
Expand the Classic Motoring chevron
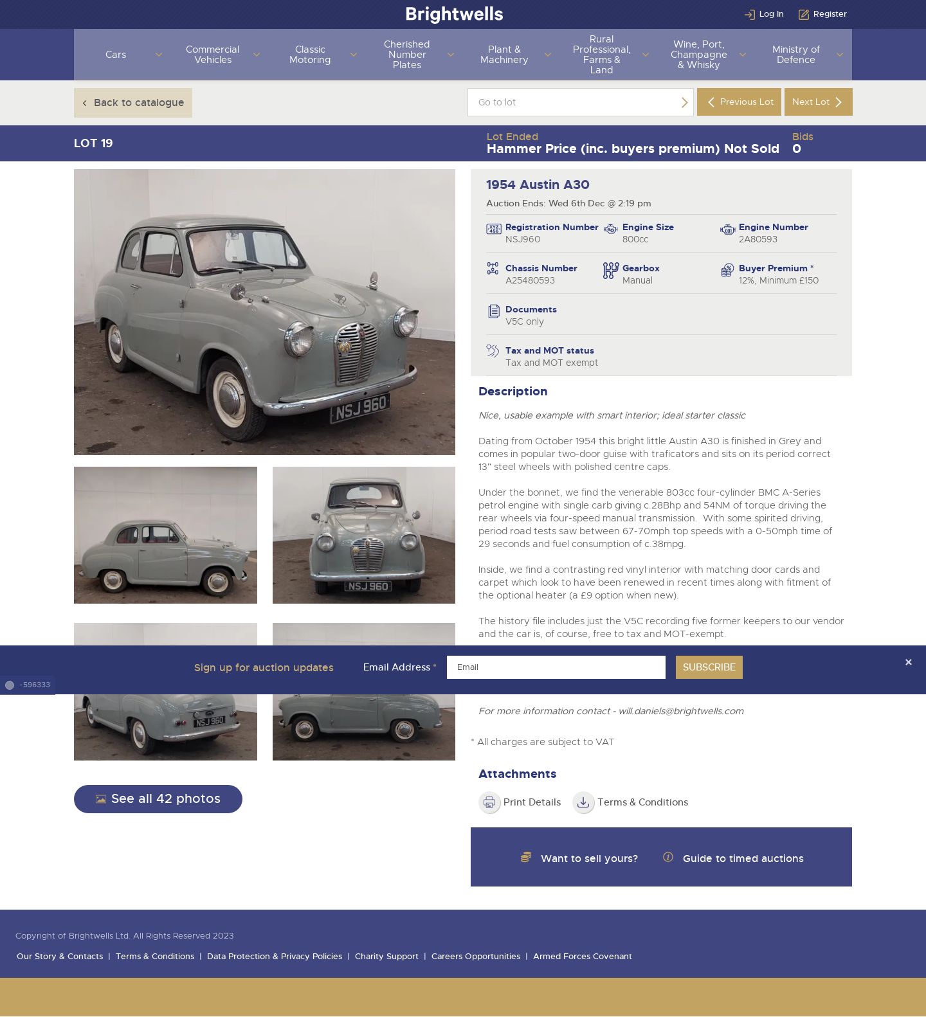click(x=353, y=55)
